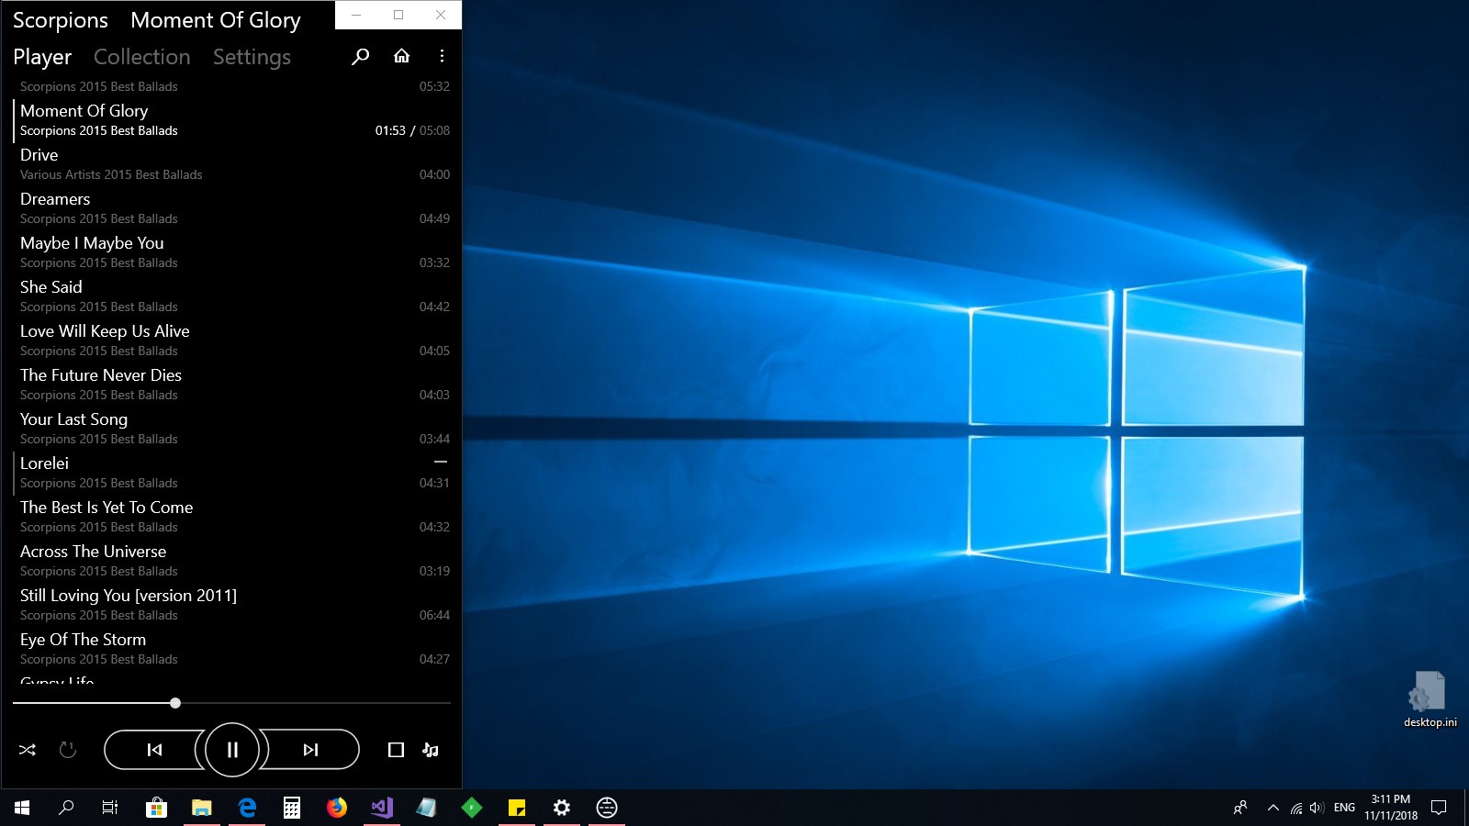Pause the current song

232,750
